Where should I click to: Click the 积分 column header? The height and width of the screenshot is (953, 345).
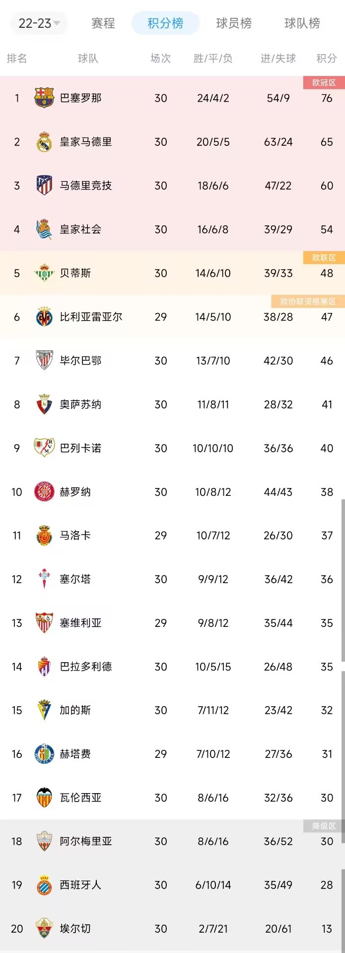click(327, 59)
